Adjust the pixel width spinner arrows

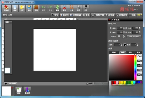[124, 28]
